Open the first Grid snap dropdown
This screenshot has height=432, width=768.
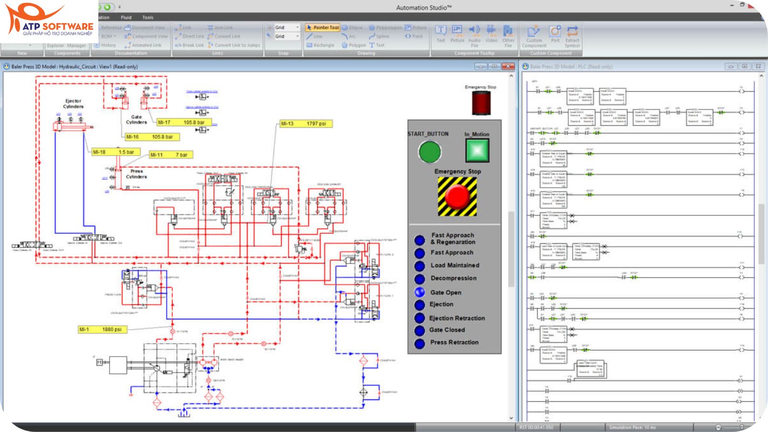[298, 28]
